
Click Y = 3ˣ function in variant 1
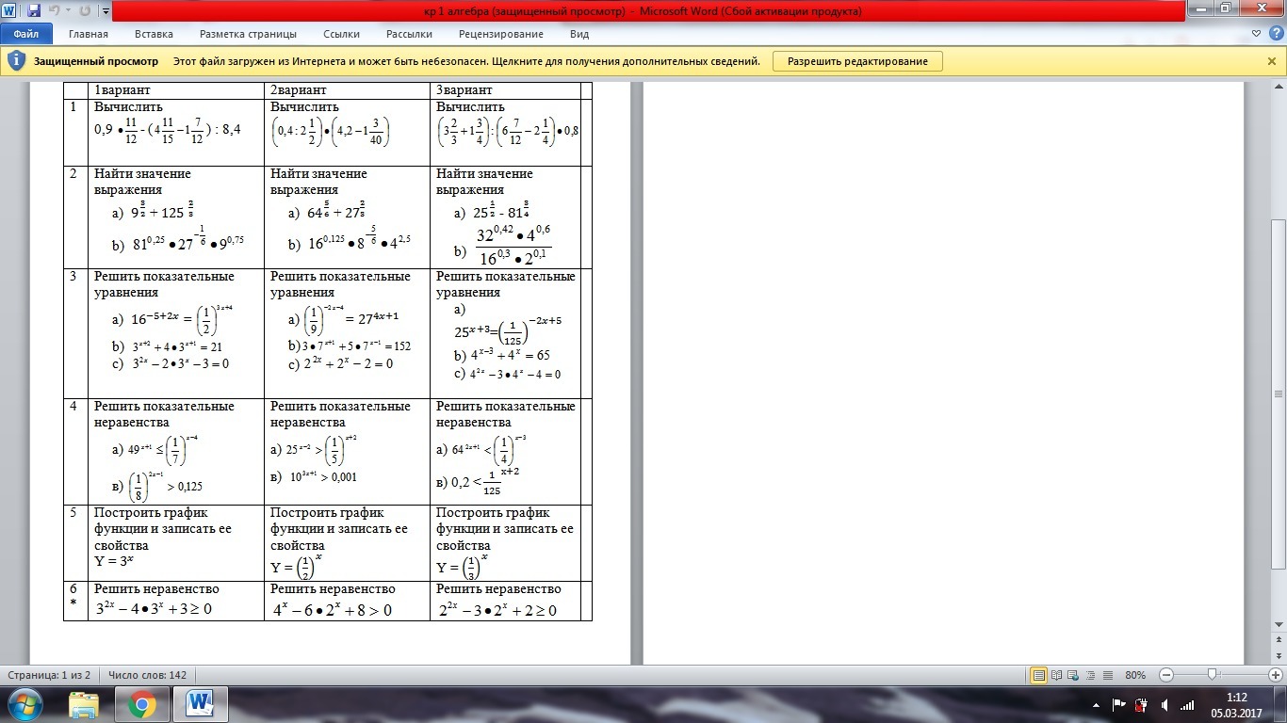coord(114,561)
